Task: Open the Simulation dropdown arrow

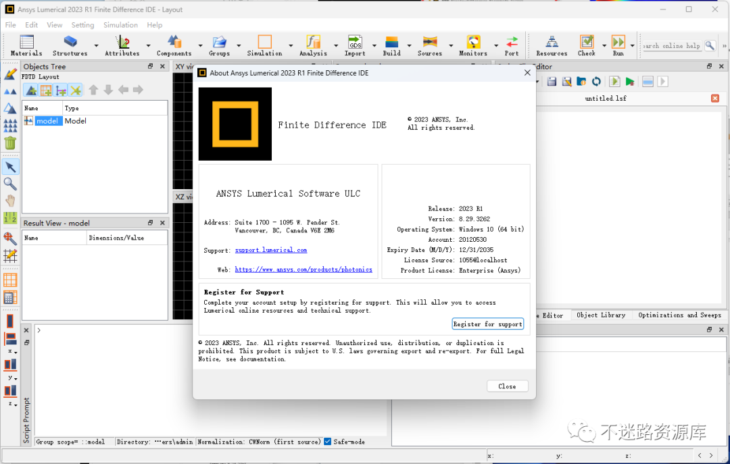Action: [291, 46]
